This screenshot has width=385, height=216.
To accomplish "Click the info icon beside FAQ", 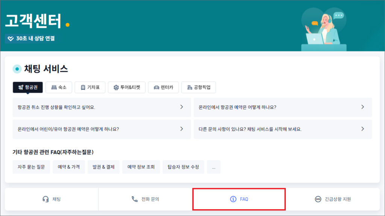I will [233, 199].
